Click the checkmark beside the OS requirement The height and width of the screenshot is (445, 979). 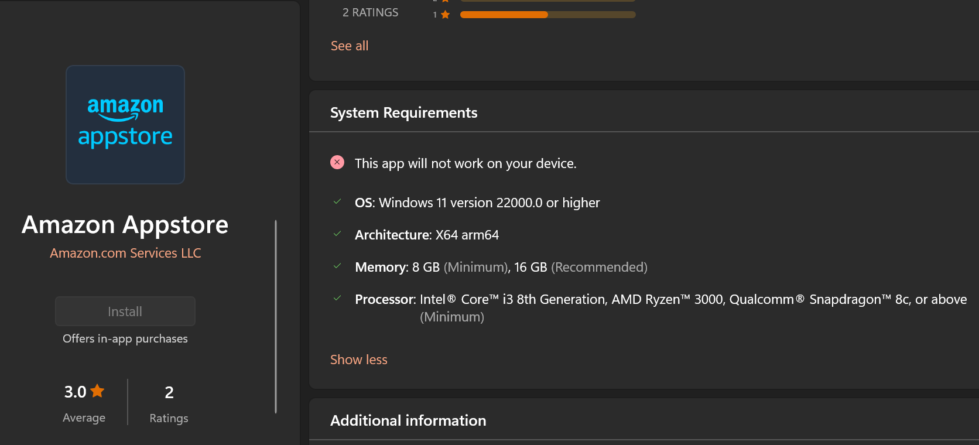[337, 201]
